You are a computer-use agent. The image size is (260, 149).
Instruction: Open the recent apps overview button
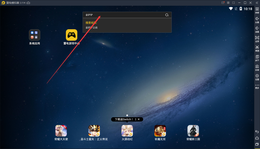[x=257, y=144]
